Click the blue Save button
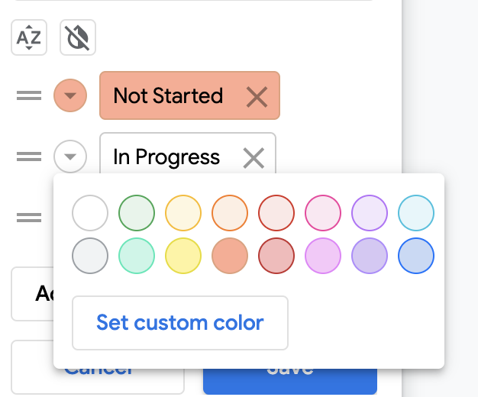 pos(290,376)
